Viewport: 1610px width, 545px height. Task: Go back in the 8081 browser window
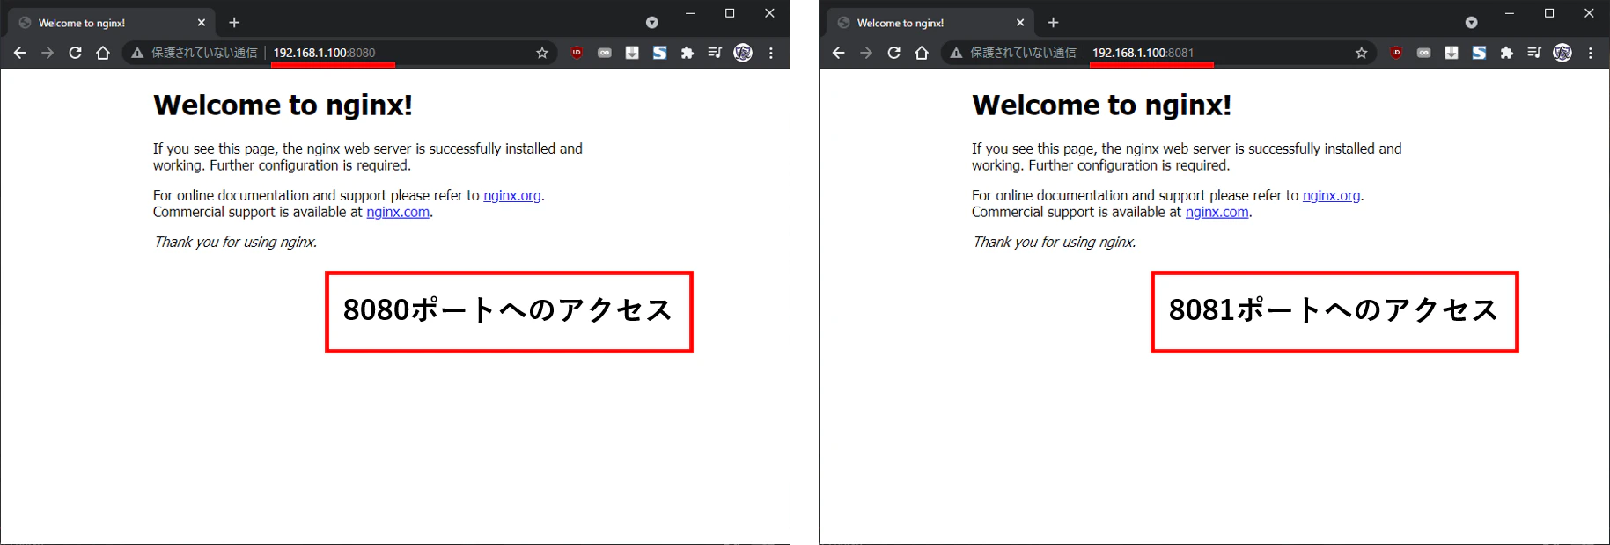tap(838, 53)
